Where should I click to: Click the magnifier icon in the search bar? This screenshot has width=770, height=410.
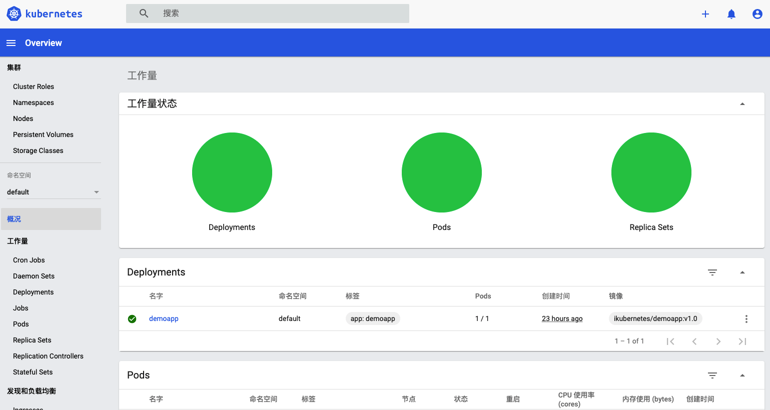tap(144, 13)
